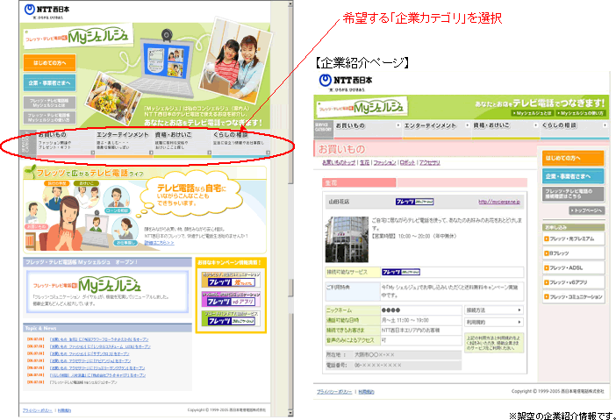This screenshot has height=420, width=616.
Task: Follow the 生花 breadcrumb link
Action: (x=364, y=163)
